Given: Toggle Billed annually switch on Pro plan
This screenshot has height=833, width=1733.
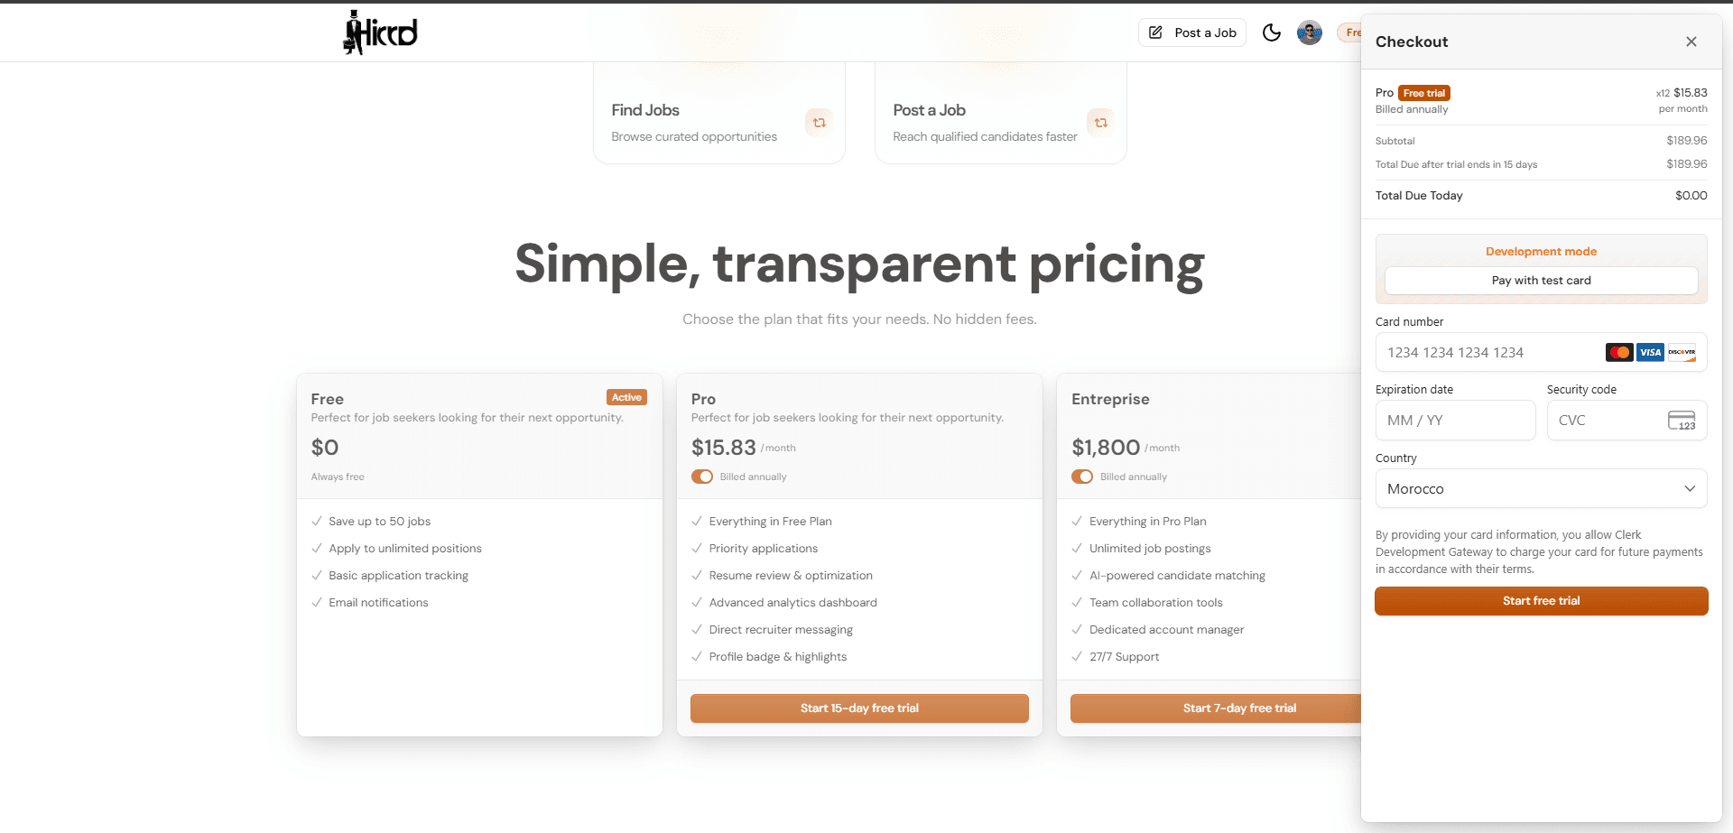Looking at the screenshot, I should [702, 477].
